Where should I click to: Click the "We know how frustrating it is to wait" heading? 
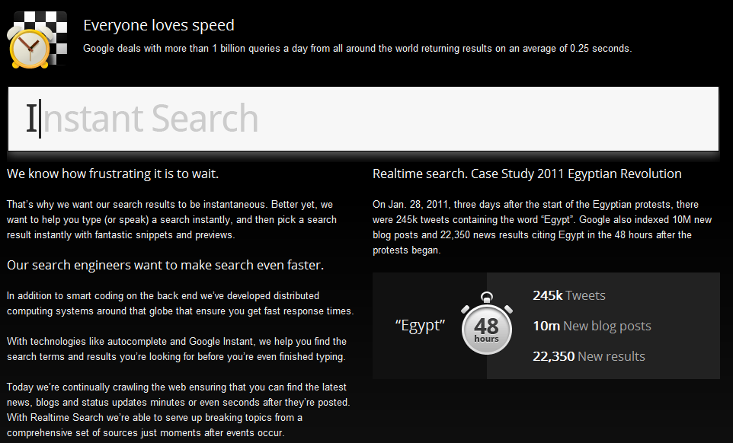[x=113, y=174]
